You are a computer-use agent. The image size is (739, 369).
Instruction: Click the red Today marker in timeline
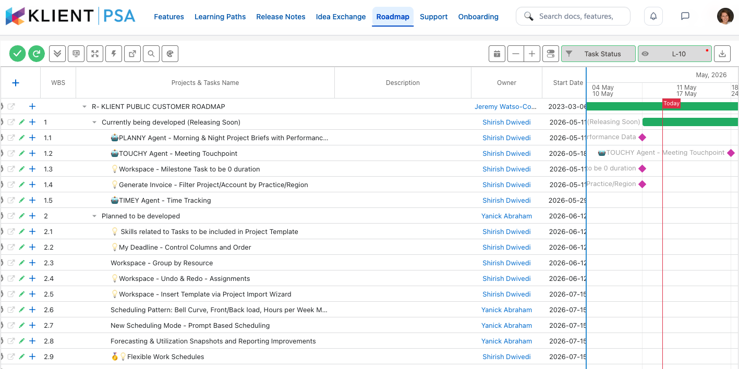671,103
